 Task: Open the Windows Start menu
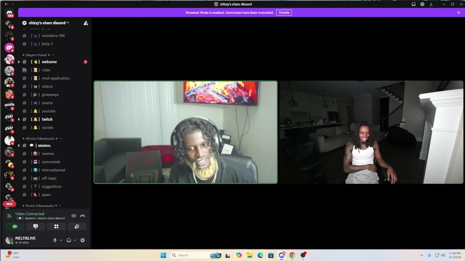[x=163, y=255]
